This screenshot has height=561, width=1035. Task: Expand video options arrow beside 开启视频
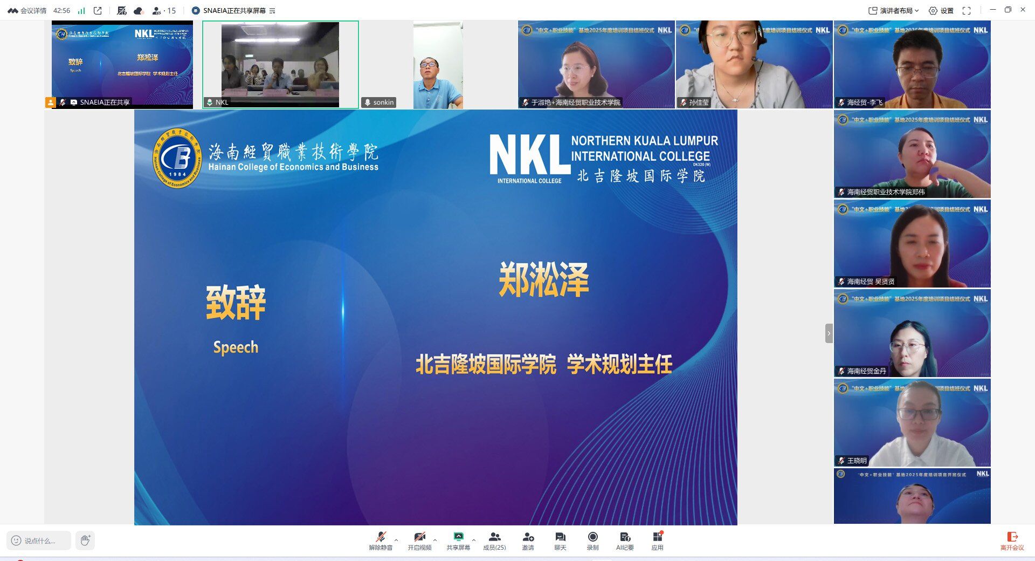pyautogui.click(x=435, y=540)
